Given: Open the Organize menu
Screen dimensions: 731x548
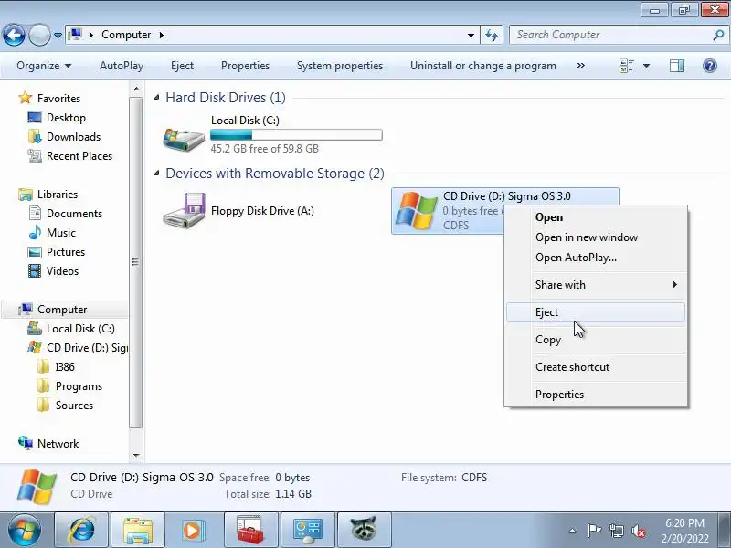Looking at the screenshot, I should 44,66.
